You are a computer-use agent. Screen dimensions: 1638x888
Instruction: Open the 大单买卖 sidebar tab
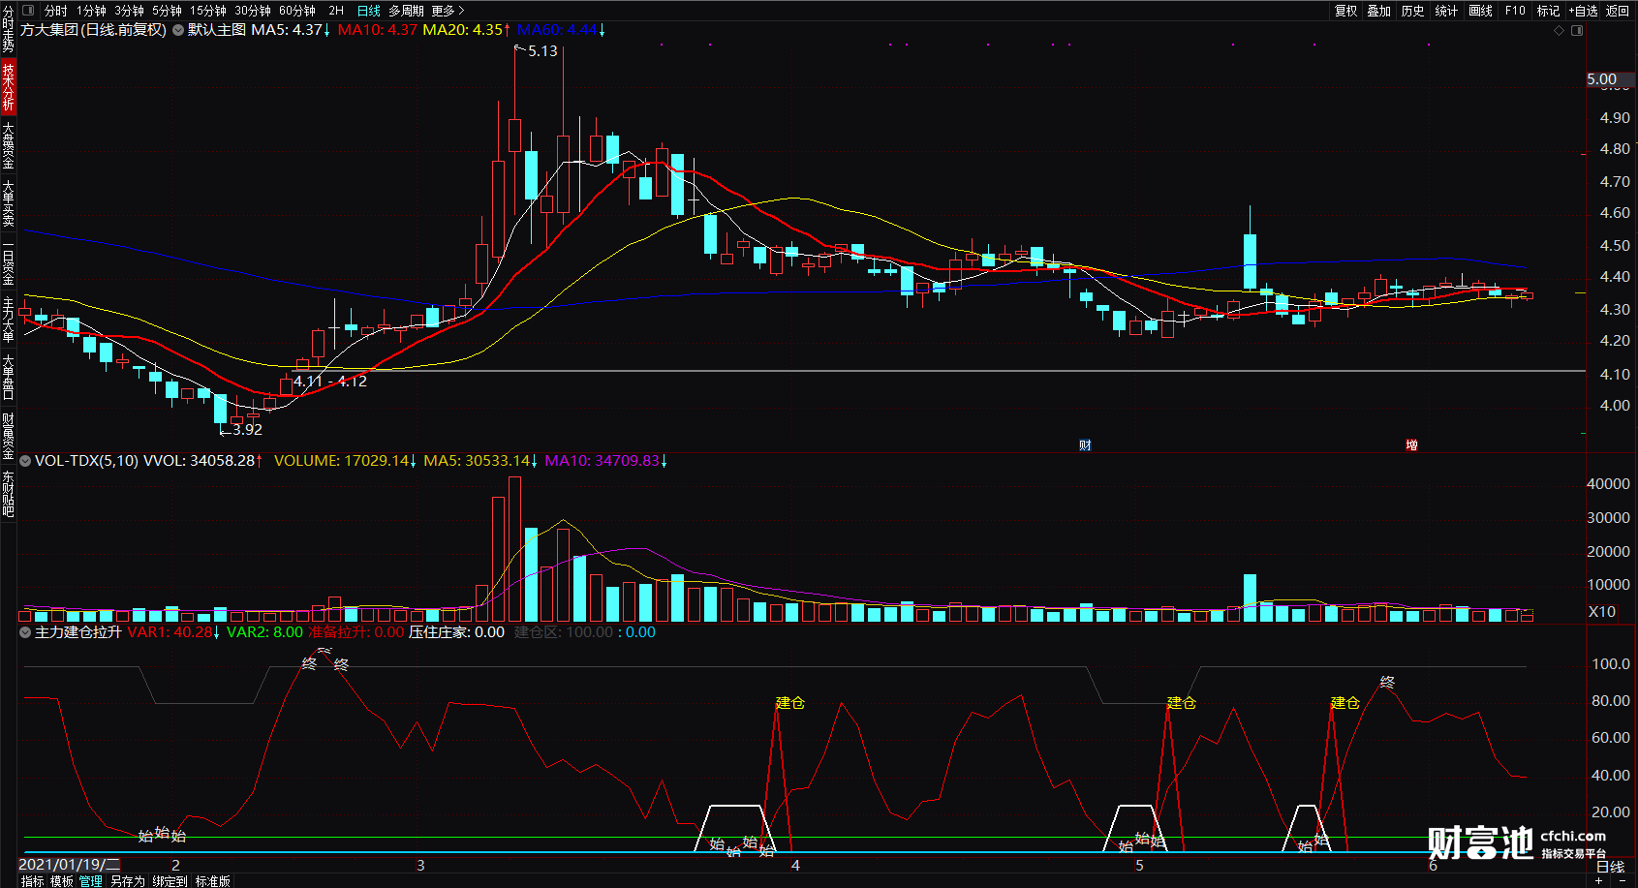click(x=8, y=202)
